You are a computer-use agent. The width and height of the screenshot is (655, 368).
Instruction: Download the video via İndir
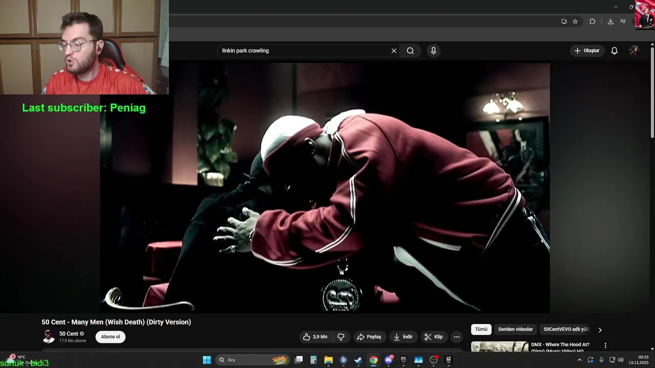pos(403,337)
